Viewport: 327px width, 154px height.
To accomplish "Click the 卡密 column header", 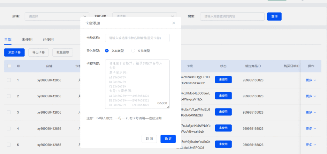I will [x=190, y=66].
